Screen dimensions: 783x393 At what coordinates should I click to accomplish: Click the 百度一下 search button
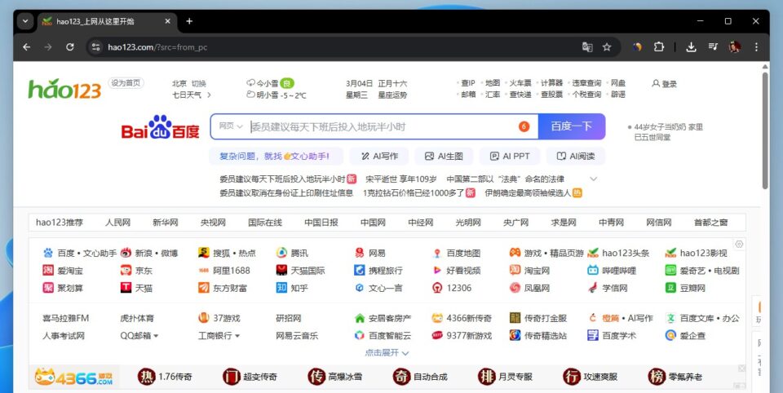pos(572,126)
